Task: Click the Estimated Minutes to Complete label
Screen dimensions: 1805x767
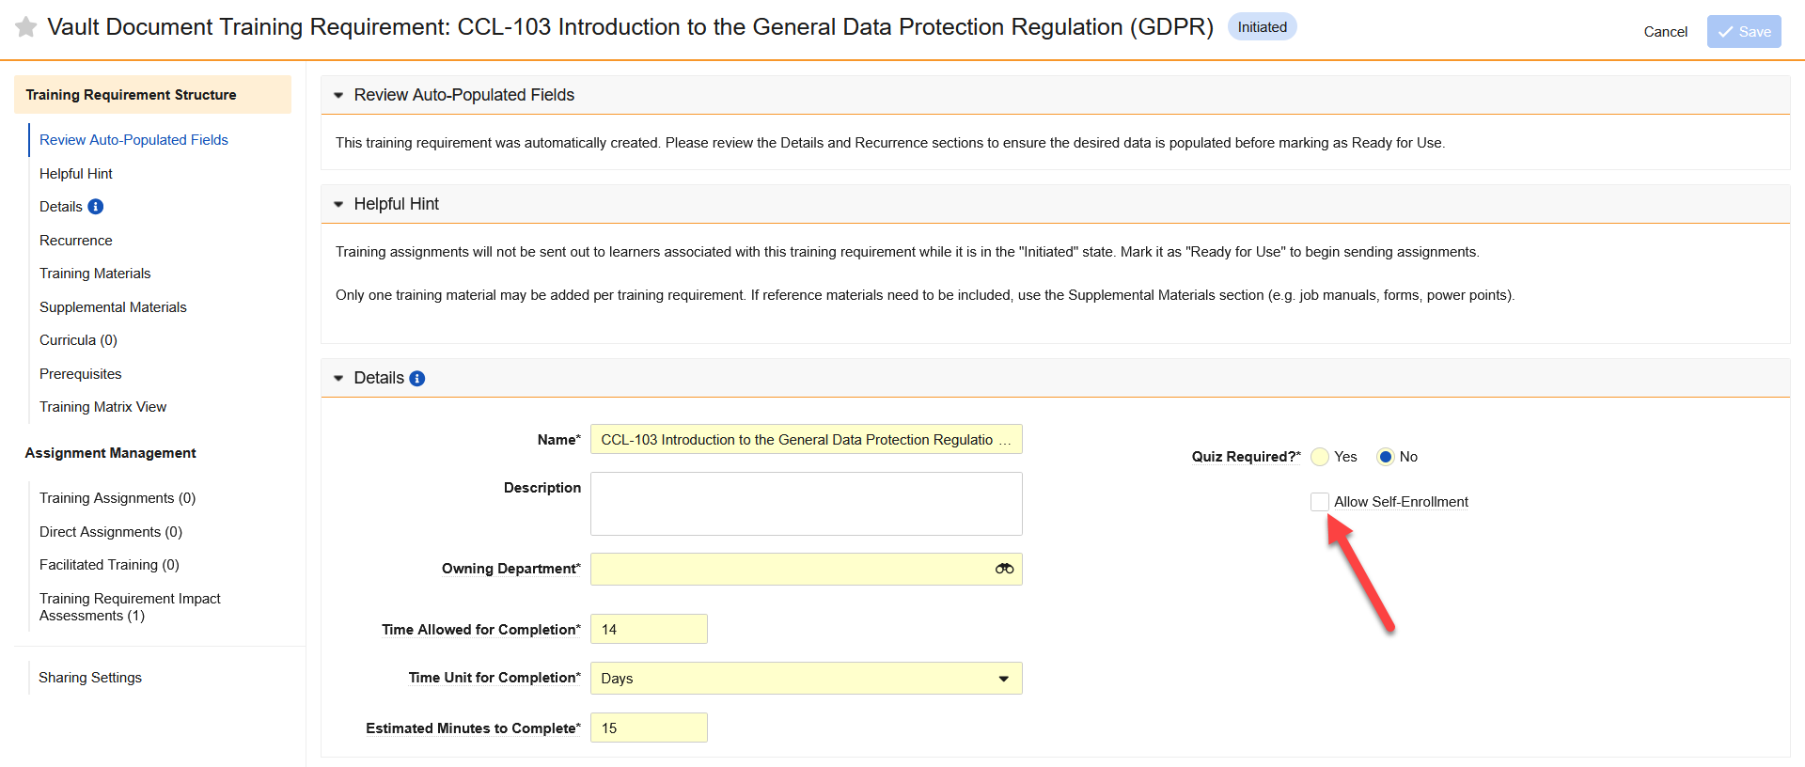Action: coord(473,728)
